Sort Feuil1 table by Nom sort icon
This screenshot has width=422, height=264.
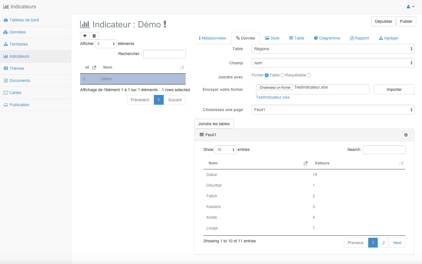point(305,163)
